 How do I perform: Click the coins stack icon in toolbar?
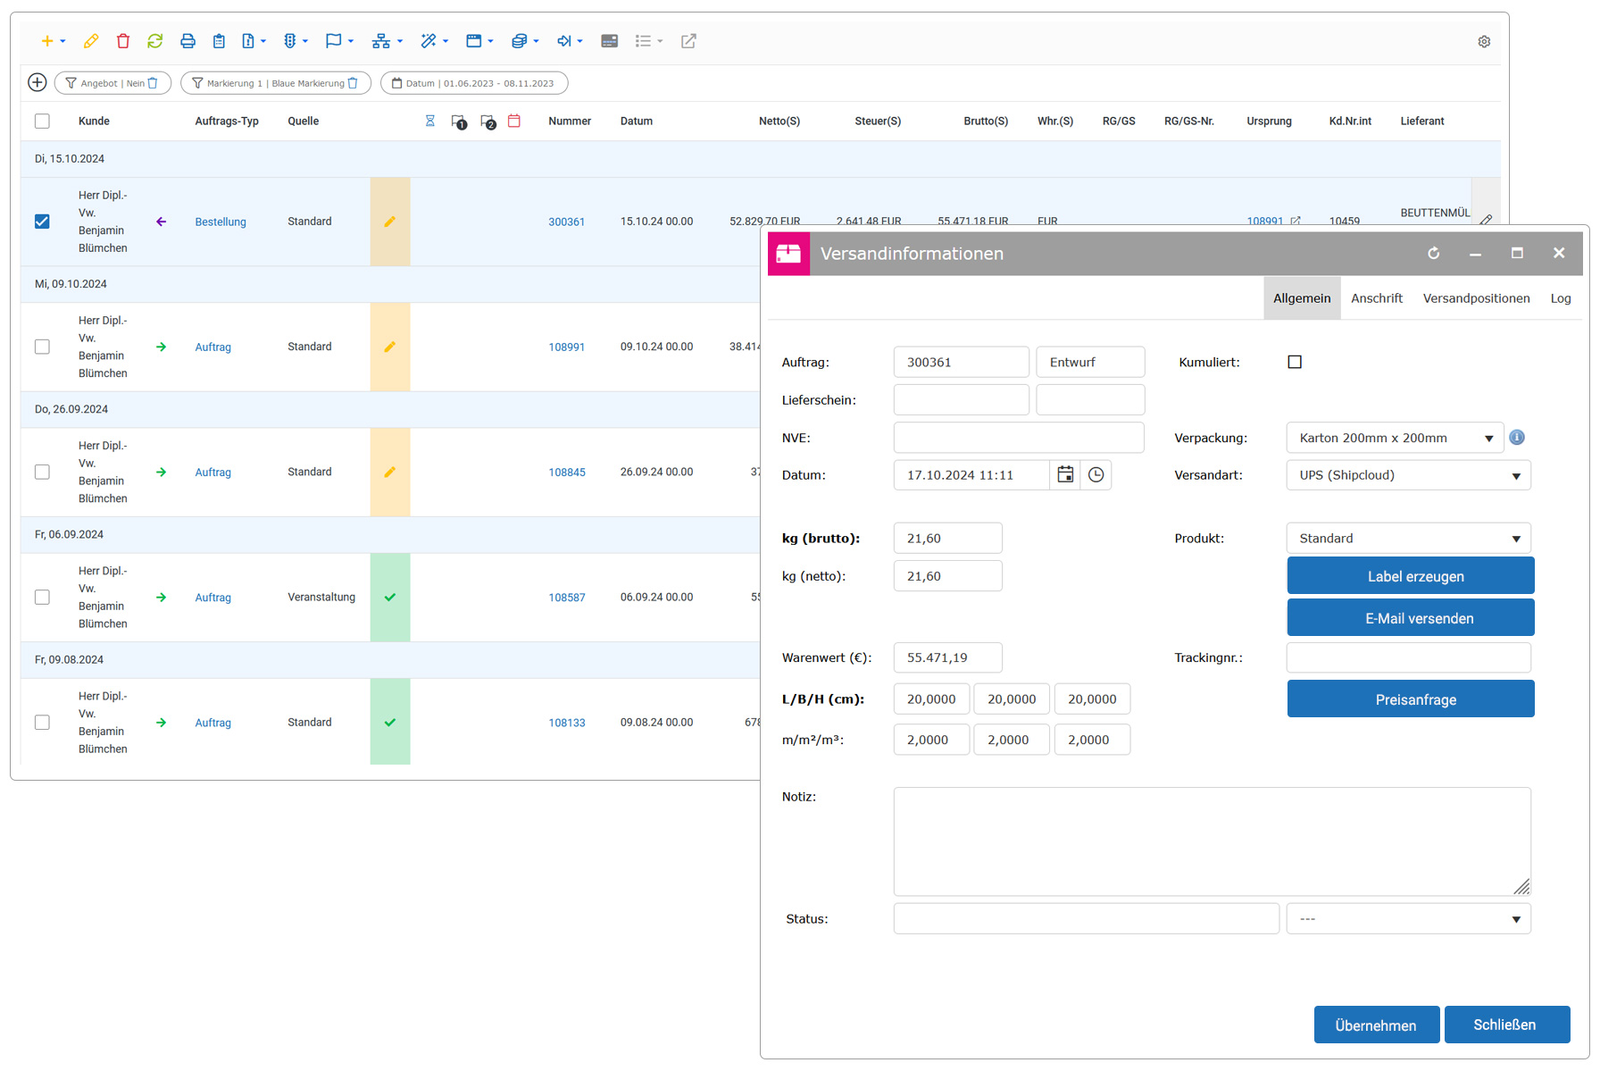point(519,41)
